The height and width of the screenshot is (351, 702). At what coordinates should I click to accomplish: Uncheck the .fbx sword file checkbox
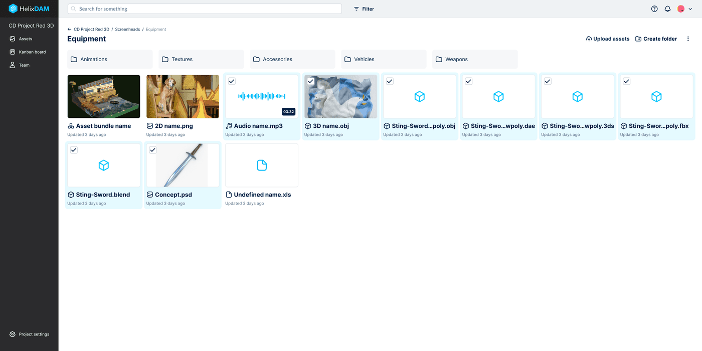pos(626,81)
